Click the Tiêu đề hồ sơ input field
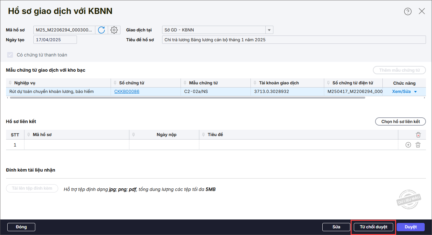 (293, 40)
